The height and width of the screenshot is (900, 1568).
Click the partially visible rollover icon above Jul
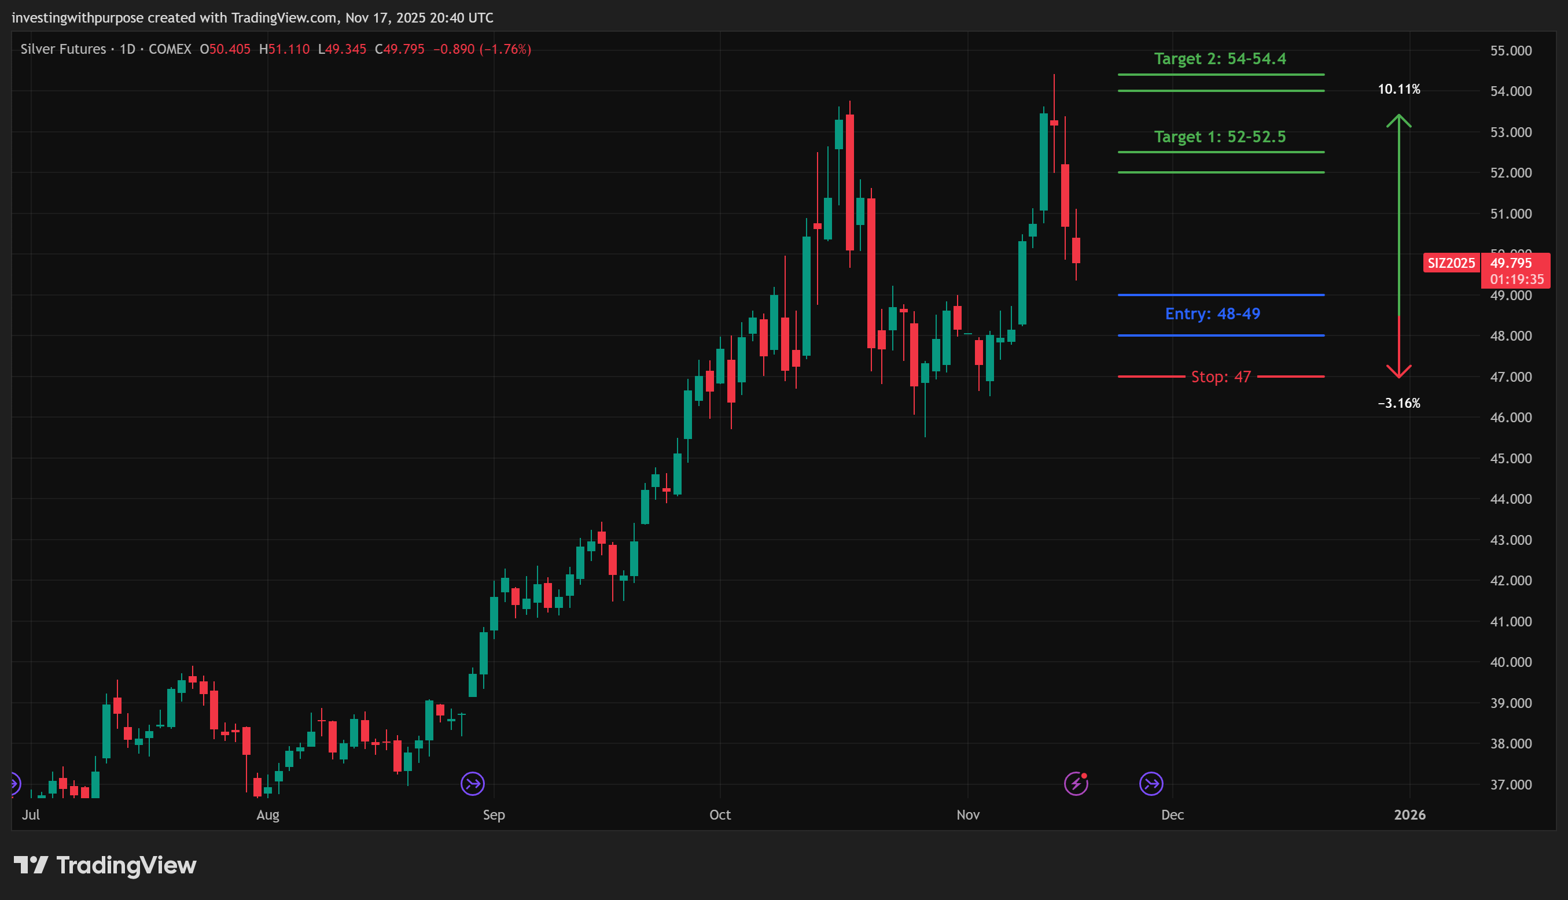pos(15,784)
